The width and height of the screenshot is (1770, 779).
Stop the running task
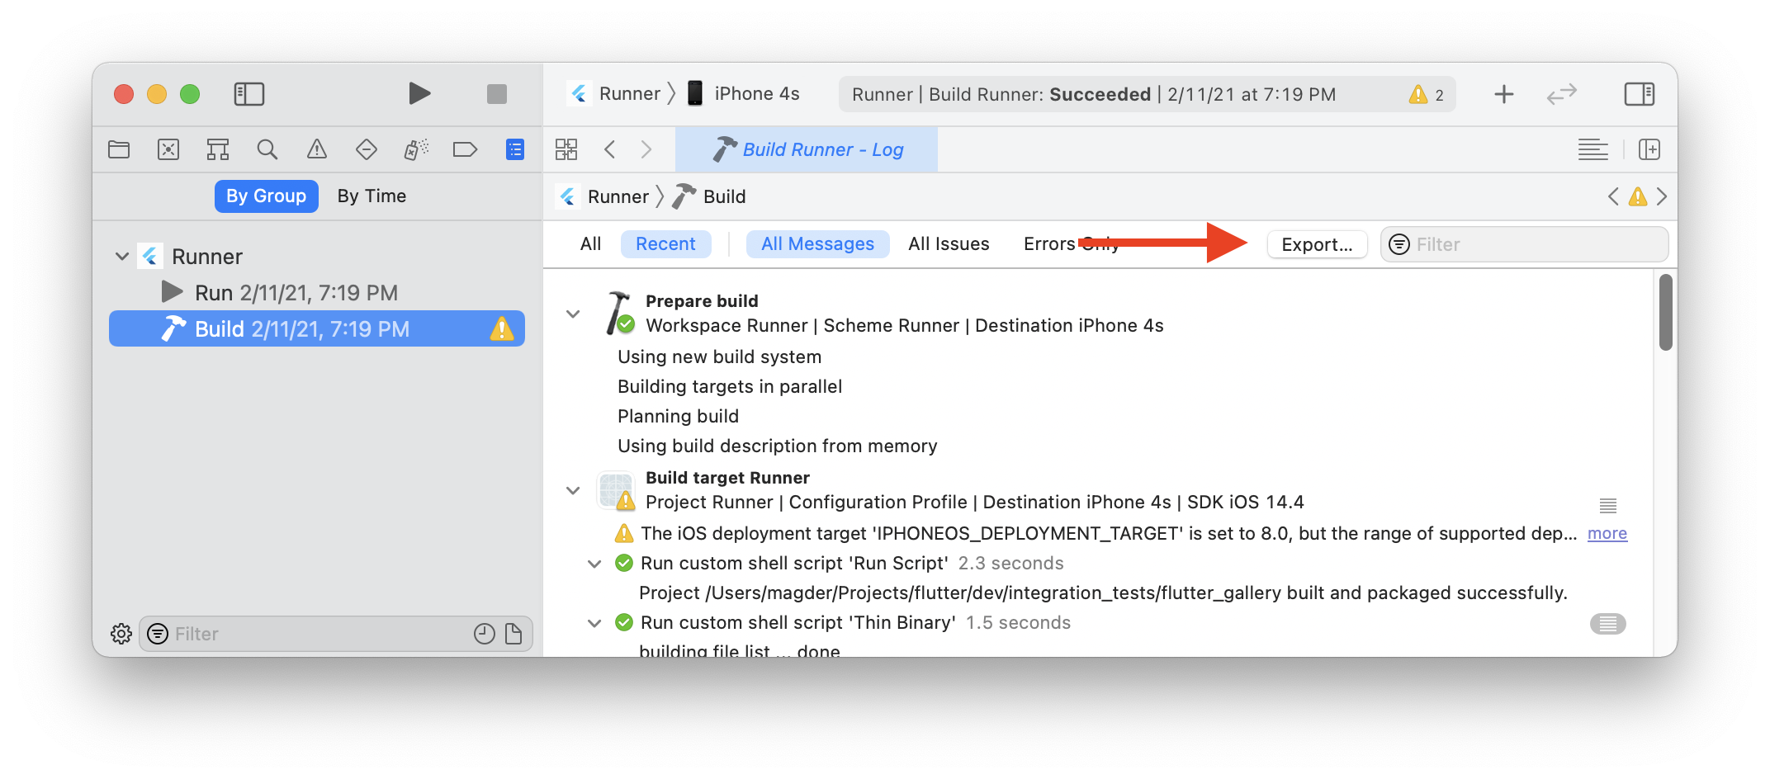496,94
